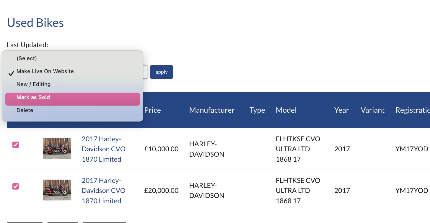Sort by the Price column header
The height and width of the screenshot is (223, 430).
coord(152,110)
